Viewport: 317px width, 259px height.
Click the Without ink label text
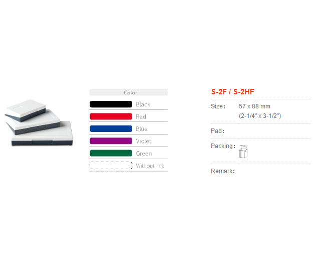tap(150, 166)
